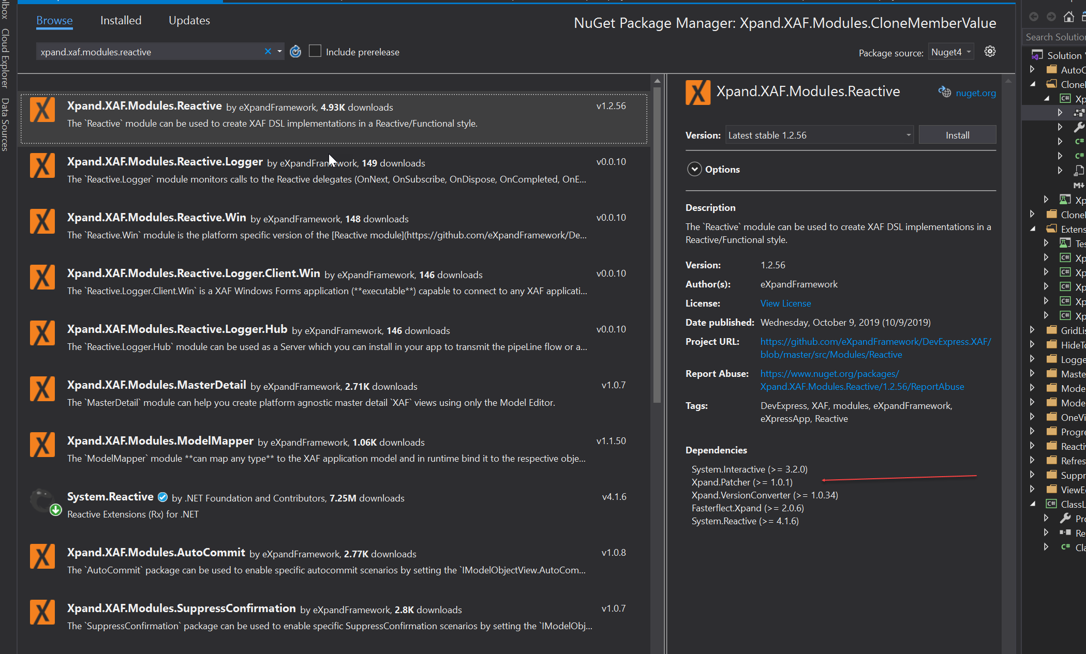Click the download icon on System.Reactive package

[54, 509]
